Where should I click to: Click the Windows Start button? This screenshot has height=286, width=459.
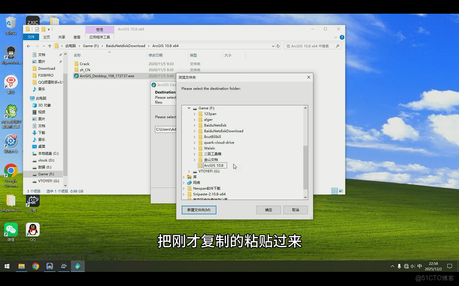click(x=7, y=266)
